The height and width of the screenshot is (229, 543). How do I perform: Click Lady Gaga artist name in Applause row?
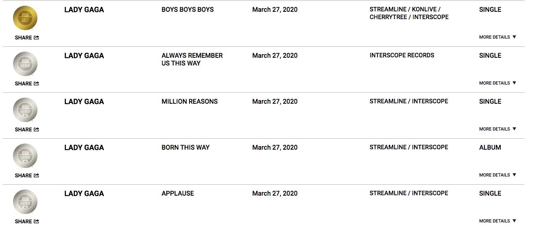coord(84,194)
